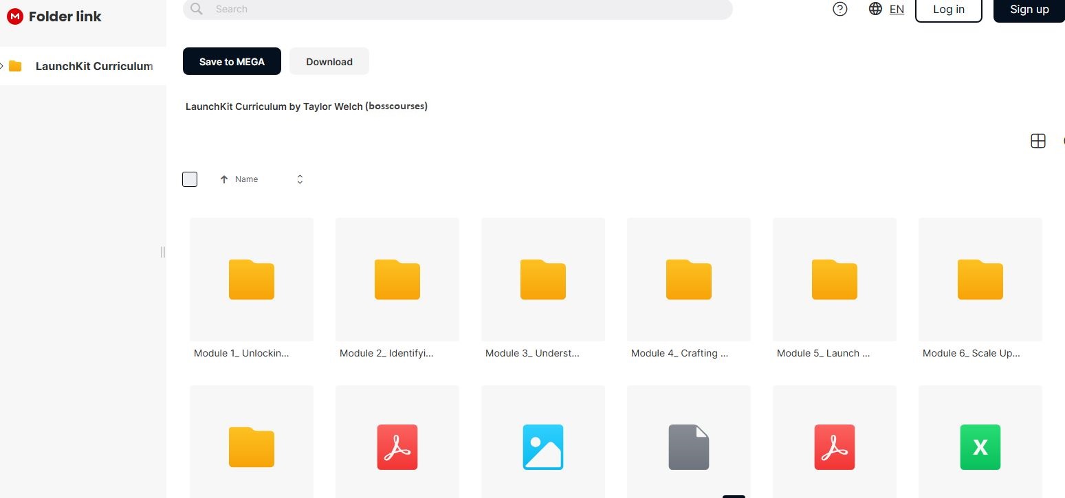Click the Log in button
1065x498 pixels.
[948, 10]
